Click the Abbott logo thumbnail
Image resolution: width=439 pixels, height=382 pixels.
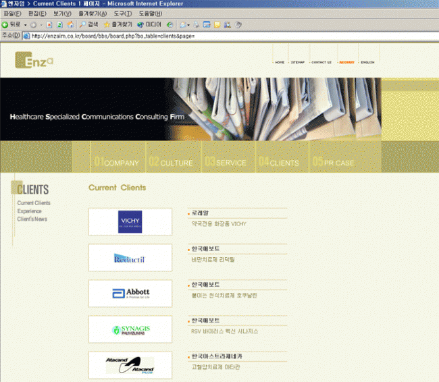click(x=130, y=294)
